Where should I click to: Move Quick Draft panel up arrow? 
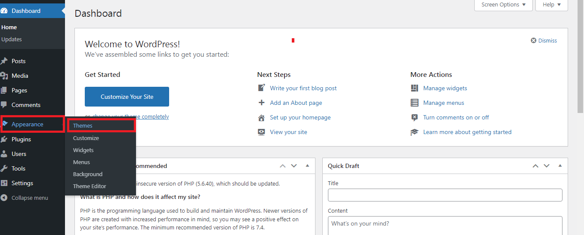click(x=535, y=166)
